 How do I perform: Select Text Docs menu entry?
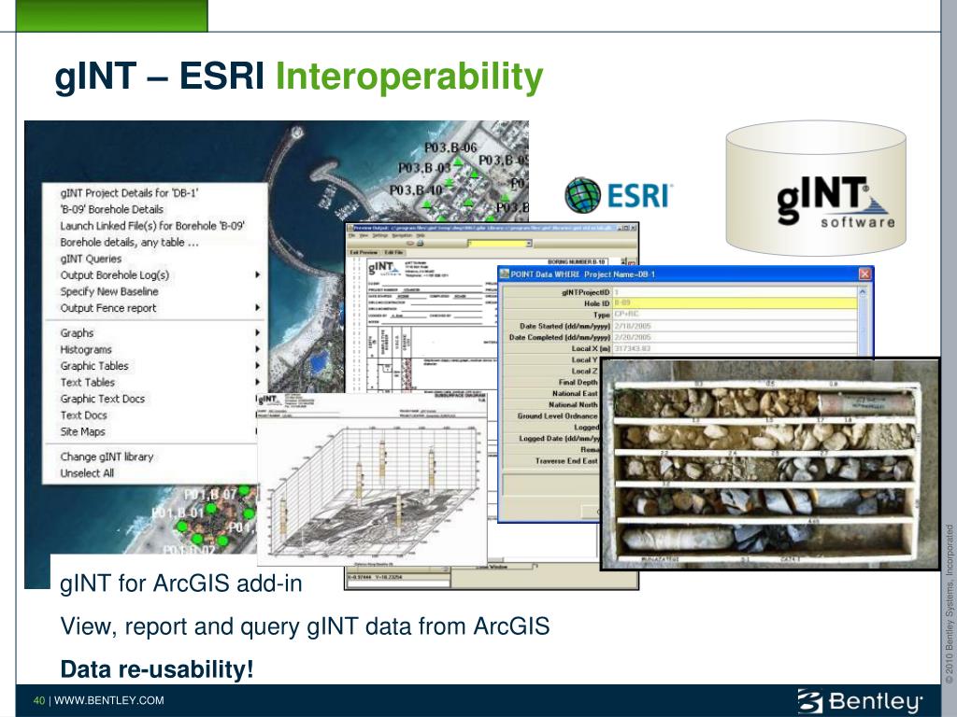83,415
